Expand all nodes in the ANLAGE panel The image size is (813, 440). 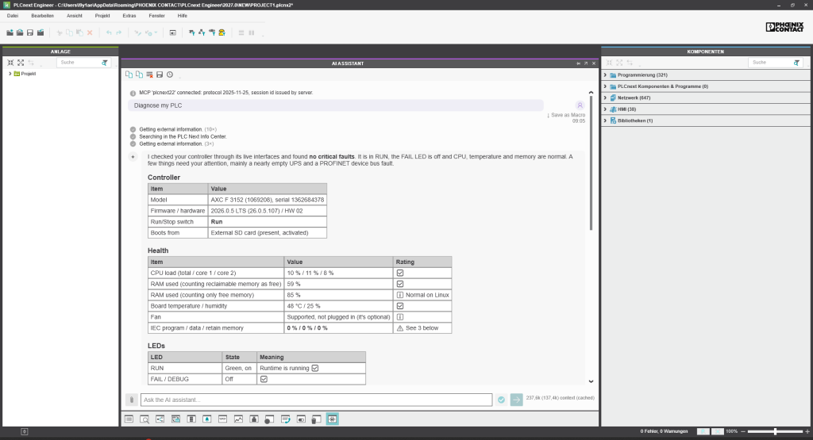point(21,63)
